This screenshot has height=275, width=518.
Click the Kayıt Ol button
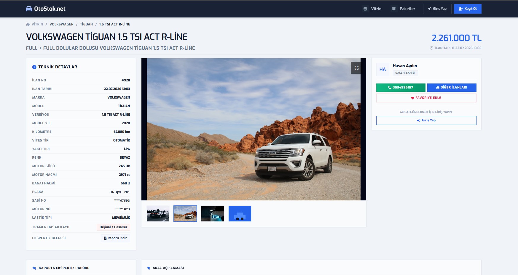(x=468, y=9)
